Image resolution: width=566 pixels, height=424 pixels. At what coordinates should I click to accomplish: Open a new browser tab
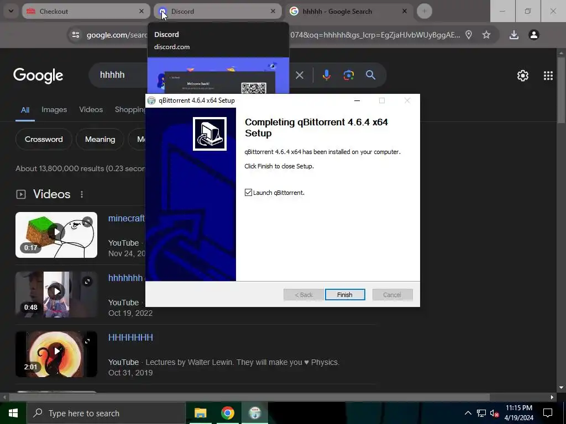click(424, 11)
